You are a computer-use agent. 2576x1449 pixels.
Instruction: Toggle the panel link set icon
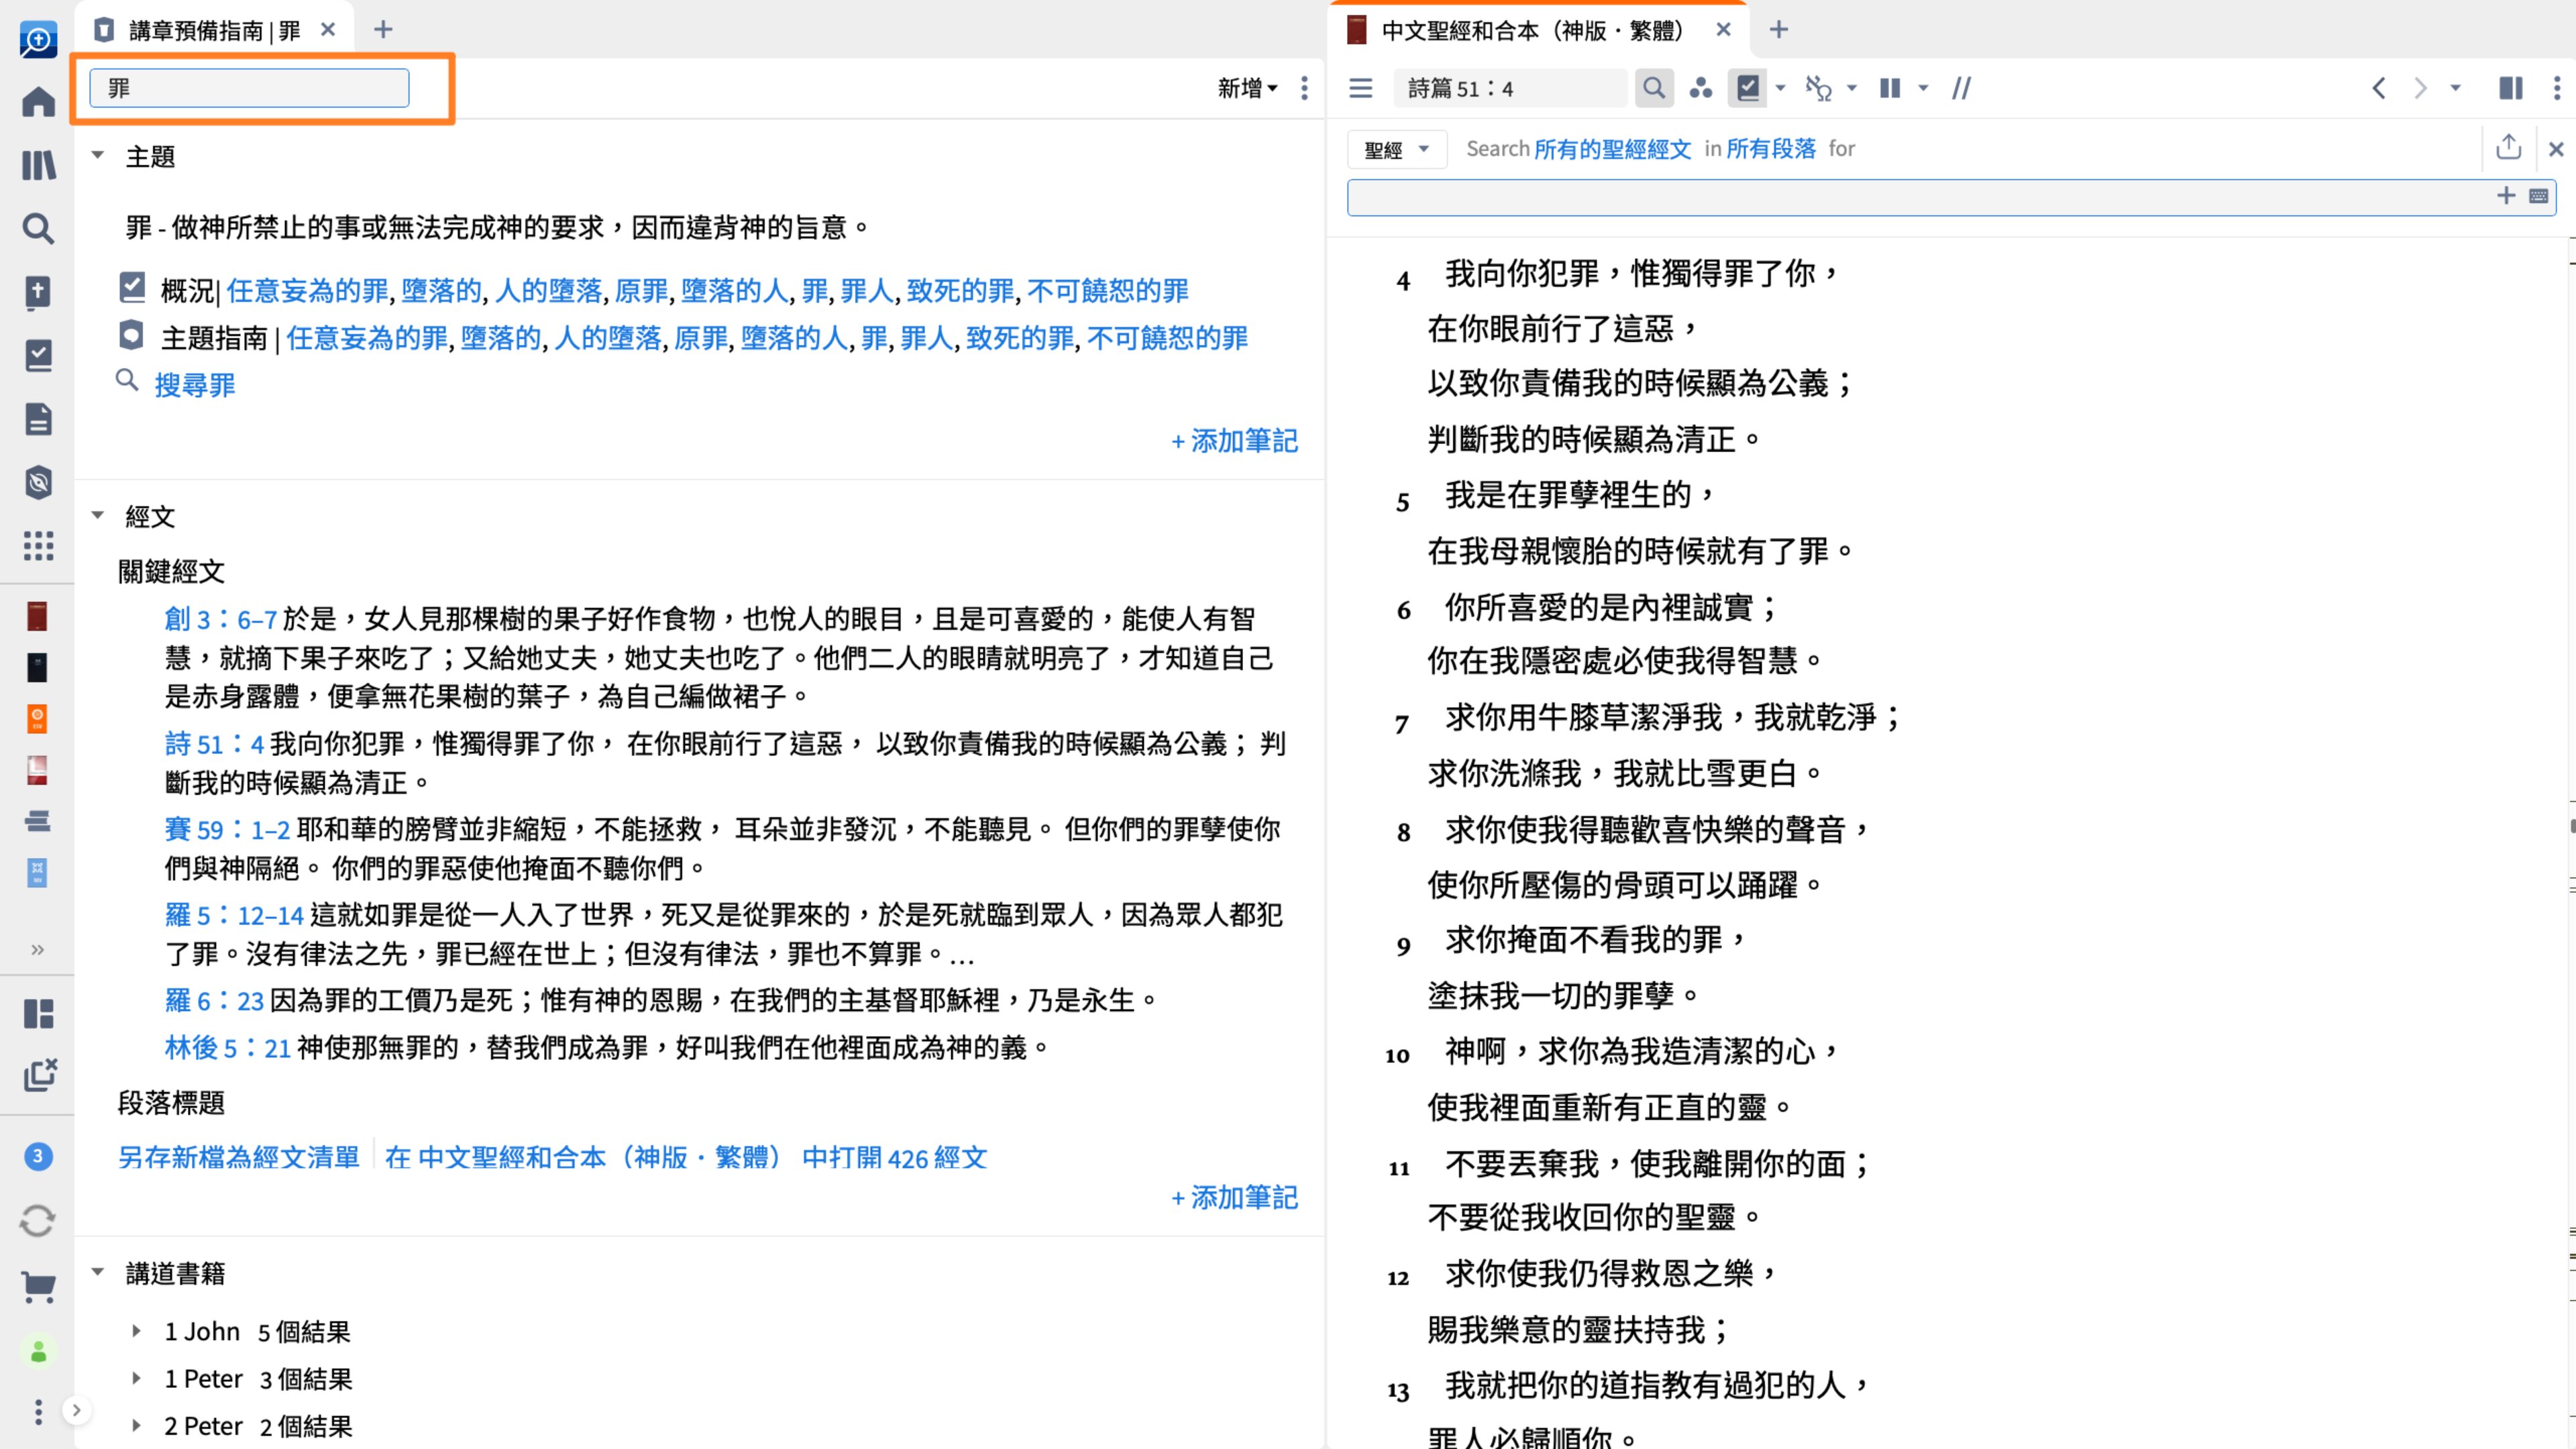pyautogui.click(x=1819, y=88)
